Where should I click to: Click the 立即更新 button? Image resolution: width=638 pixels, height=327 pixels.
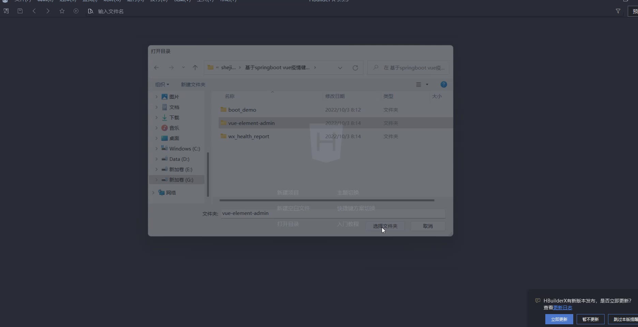[x=559, y=319]
